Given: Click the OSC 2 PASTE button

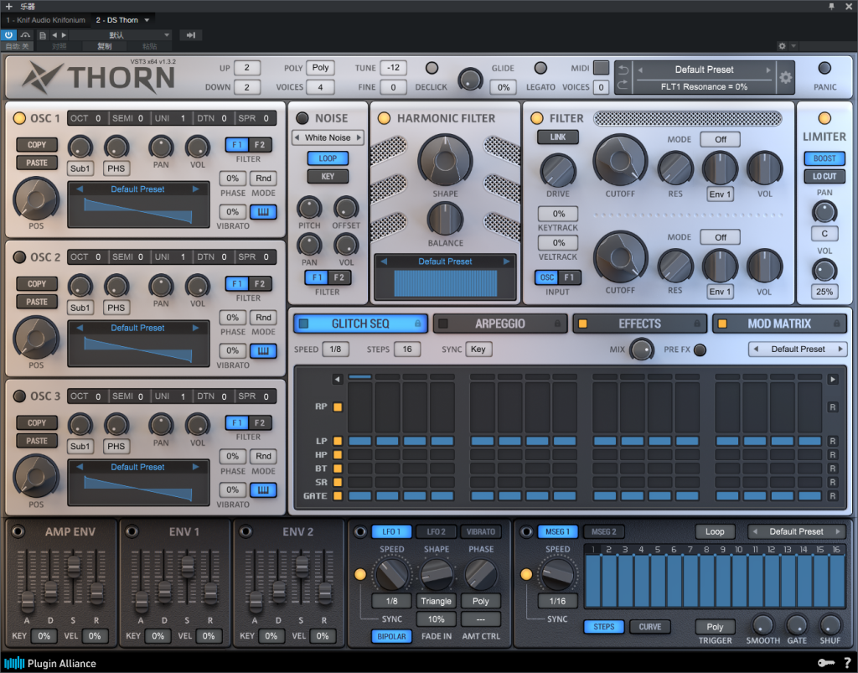Looking at the screenshot, I should click(37, 302).
